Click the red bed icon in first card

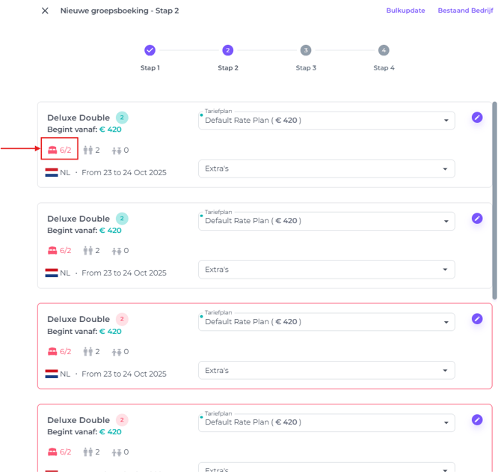coord(52,150)
